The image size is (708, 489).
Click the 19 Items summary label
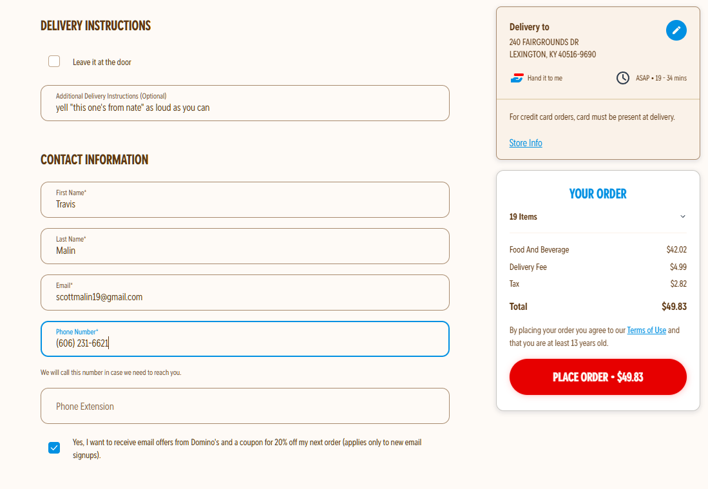(x=523, y=217)
